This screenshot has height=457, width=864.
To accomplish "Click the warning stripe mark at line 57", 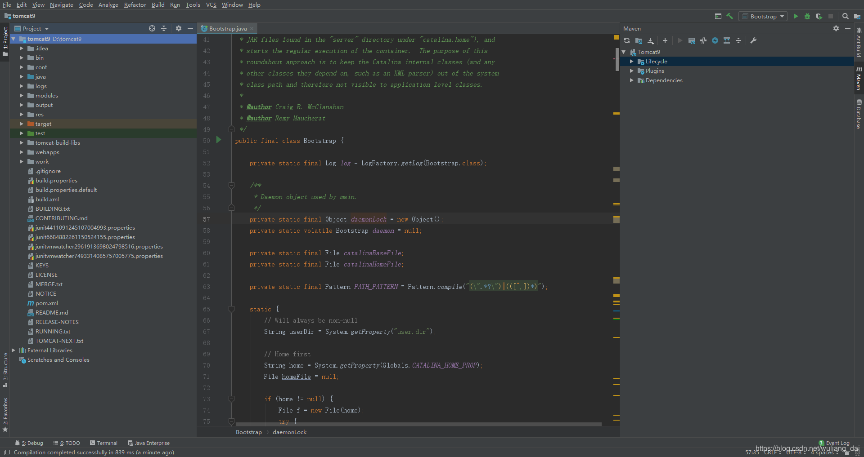I will [616, 220].
